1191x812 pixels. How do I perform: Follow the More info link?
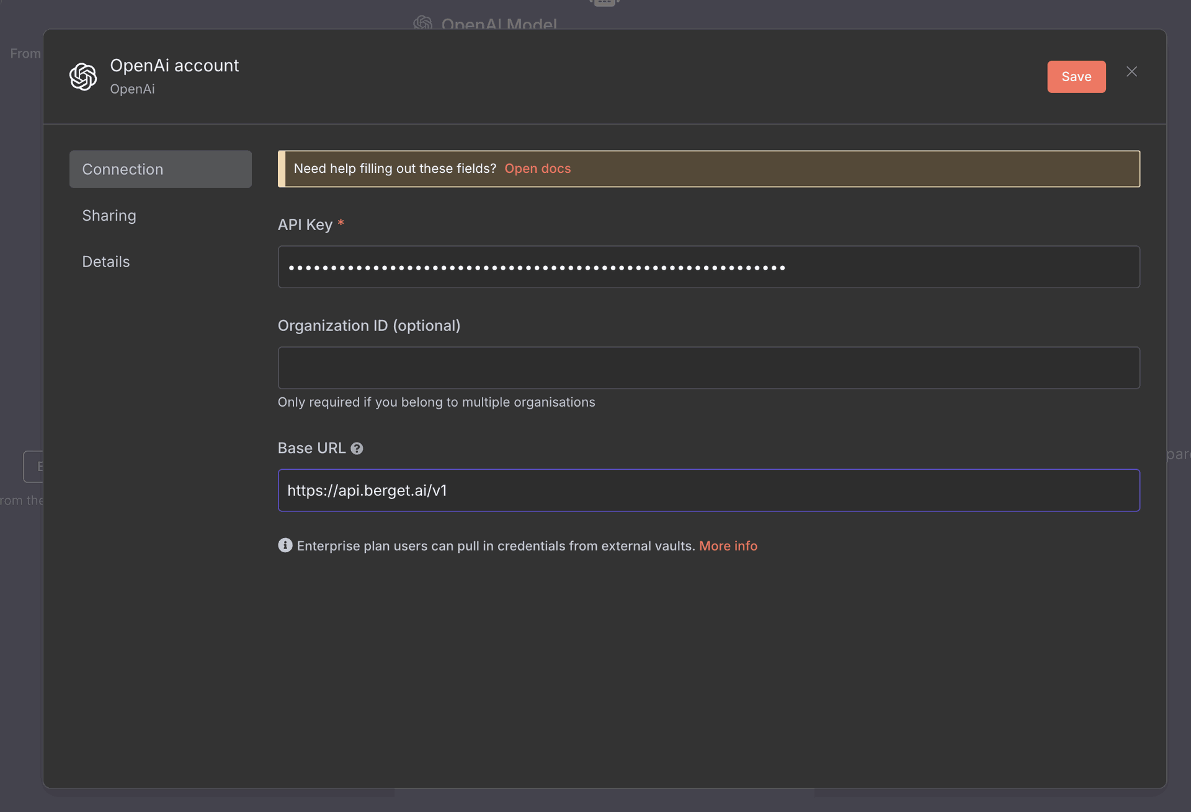(728, 546)
